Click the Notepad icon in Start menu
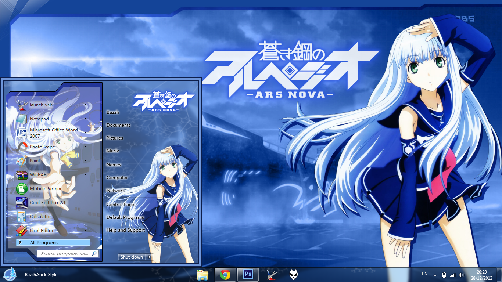502x282 pixels. pos(22,119)
